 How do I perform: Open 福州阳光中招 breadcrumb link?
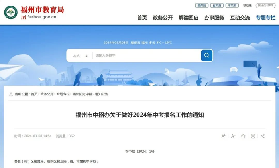82,94
